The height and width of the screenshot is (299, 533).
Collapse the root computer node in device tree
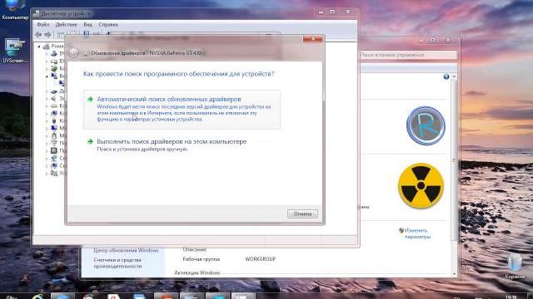coord(39,47)
